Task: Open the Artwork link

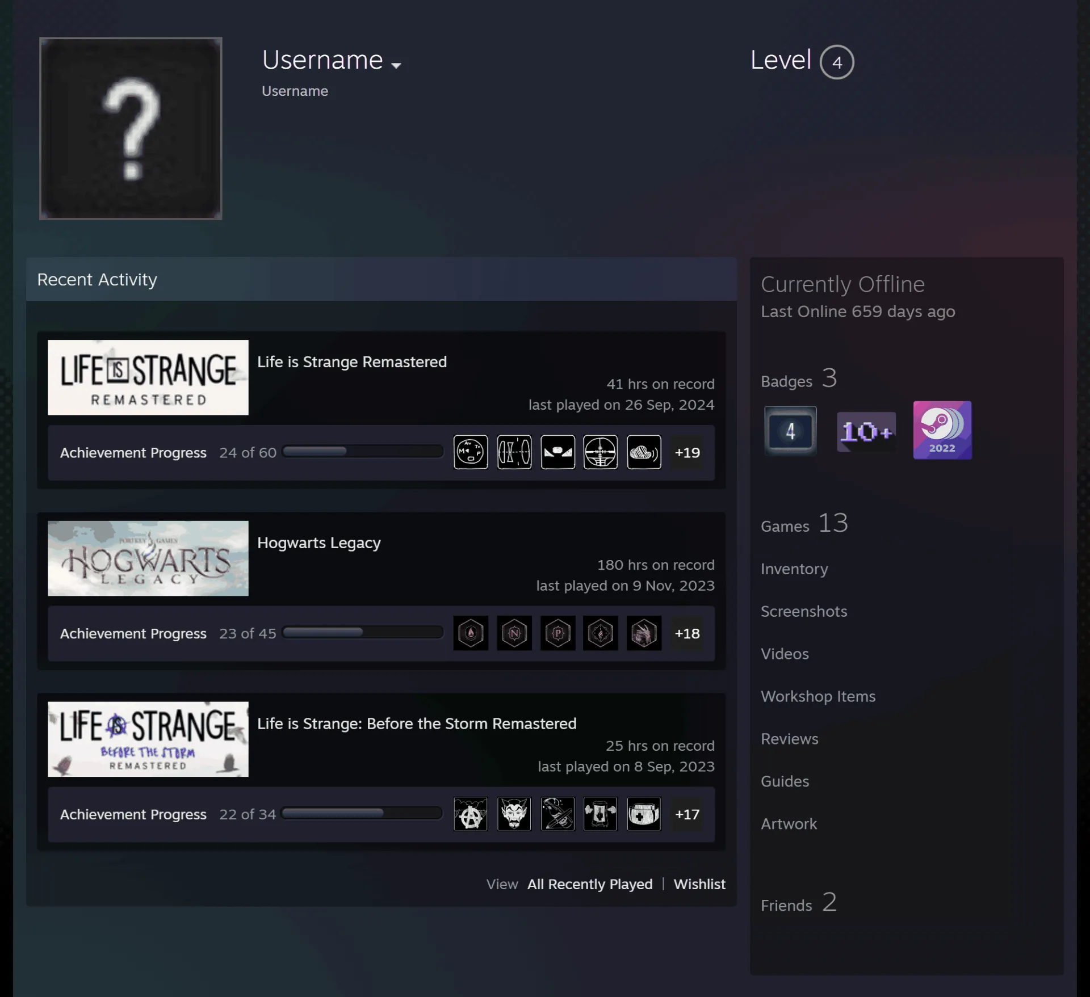Action: (x=789, y=824)
